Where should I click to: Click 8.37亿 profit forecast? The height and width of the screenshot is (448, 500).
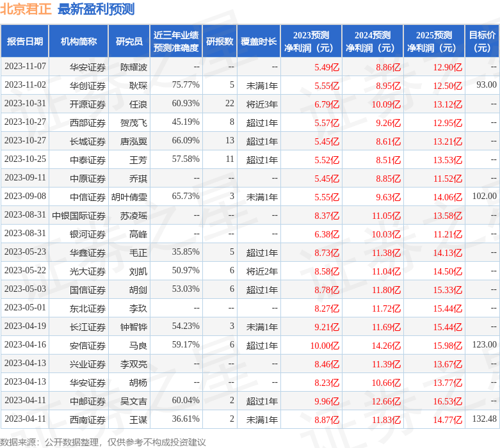pos(327,215)
